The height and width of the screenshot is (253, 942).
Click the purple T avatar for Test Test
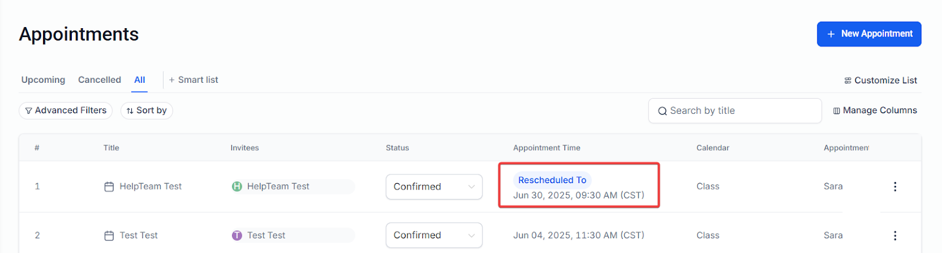click(x=237, y=235)
